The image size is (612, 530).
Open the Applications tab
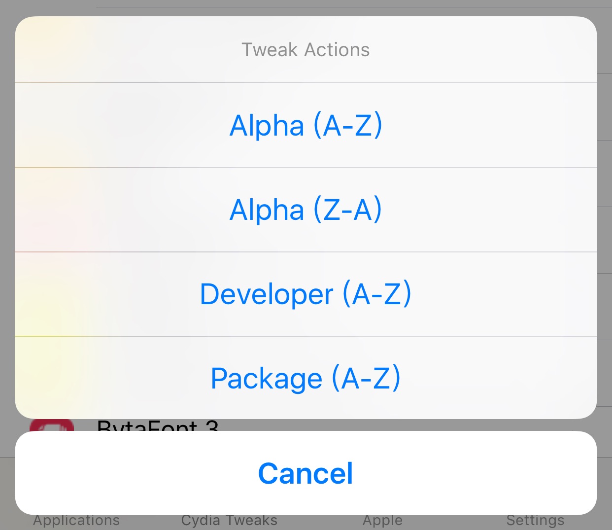pyautogui.click(x=76, y=522)
